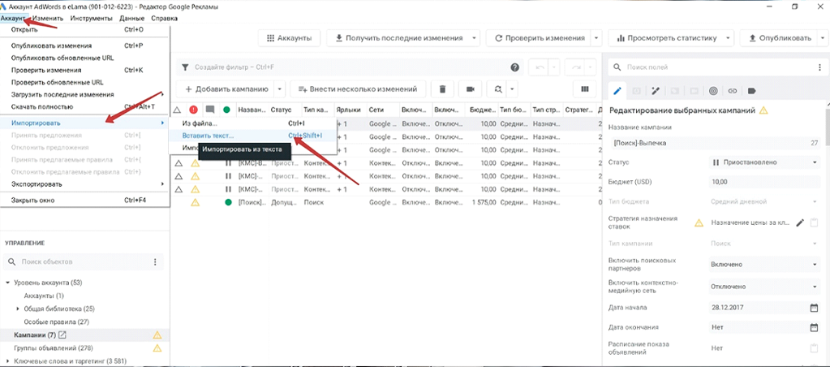
Task: Open the Инструменты menu
Action: [92, 18]
